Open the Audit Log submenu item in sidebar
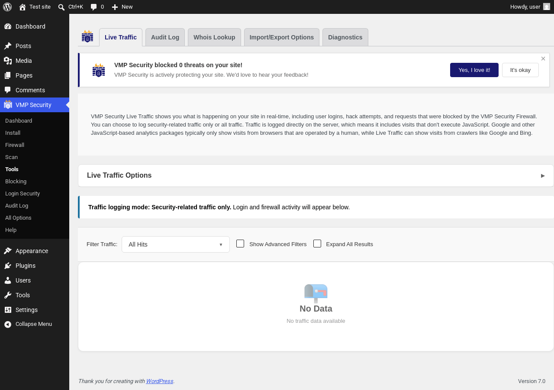This screenshot has width=554, height=390. click(16, 205)
